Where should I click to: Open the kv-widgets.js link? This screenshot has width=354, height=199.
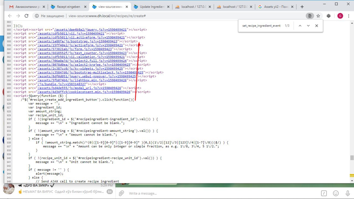(x=80, y=68)
